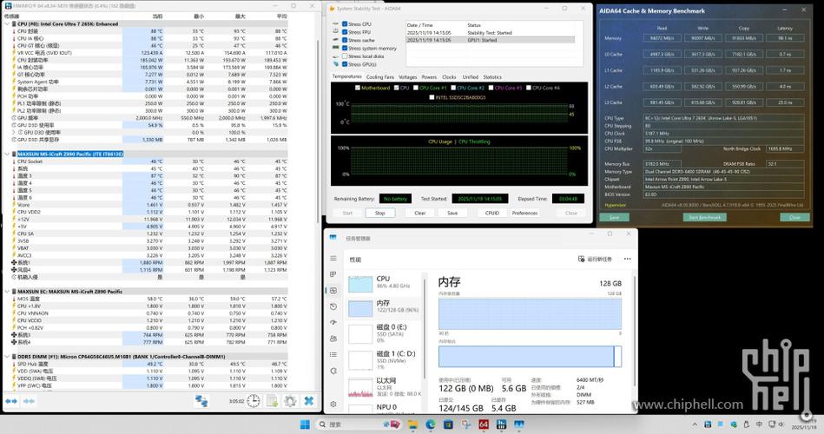Click the Memory Read value in AIDA64 benchmark
This screenshot has height=434, width=824.
click(662, 38)
